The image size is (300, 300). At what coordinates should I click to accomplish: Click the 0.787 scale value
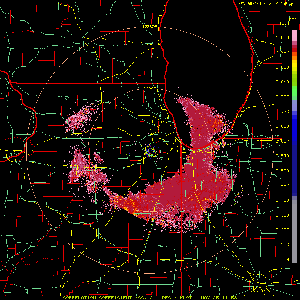tap(282, 97)
